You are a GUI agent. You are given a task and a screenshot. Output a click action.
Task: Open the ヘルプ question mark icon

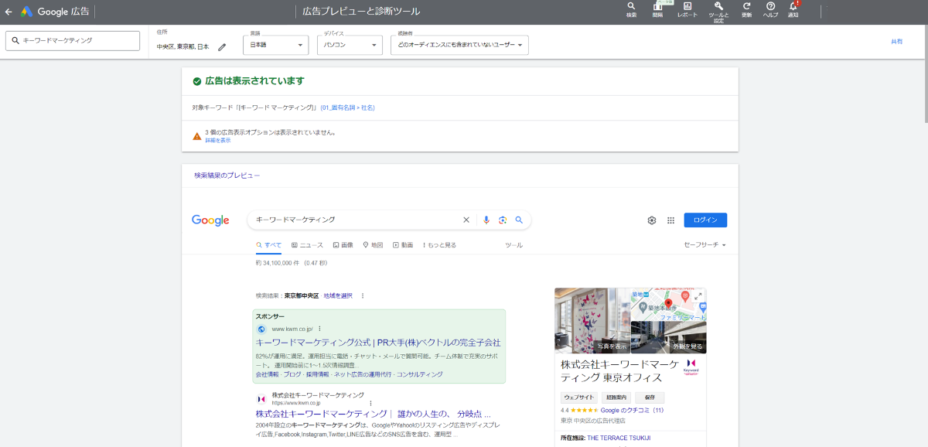(x=771, y=9)
